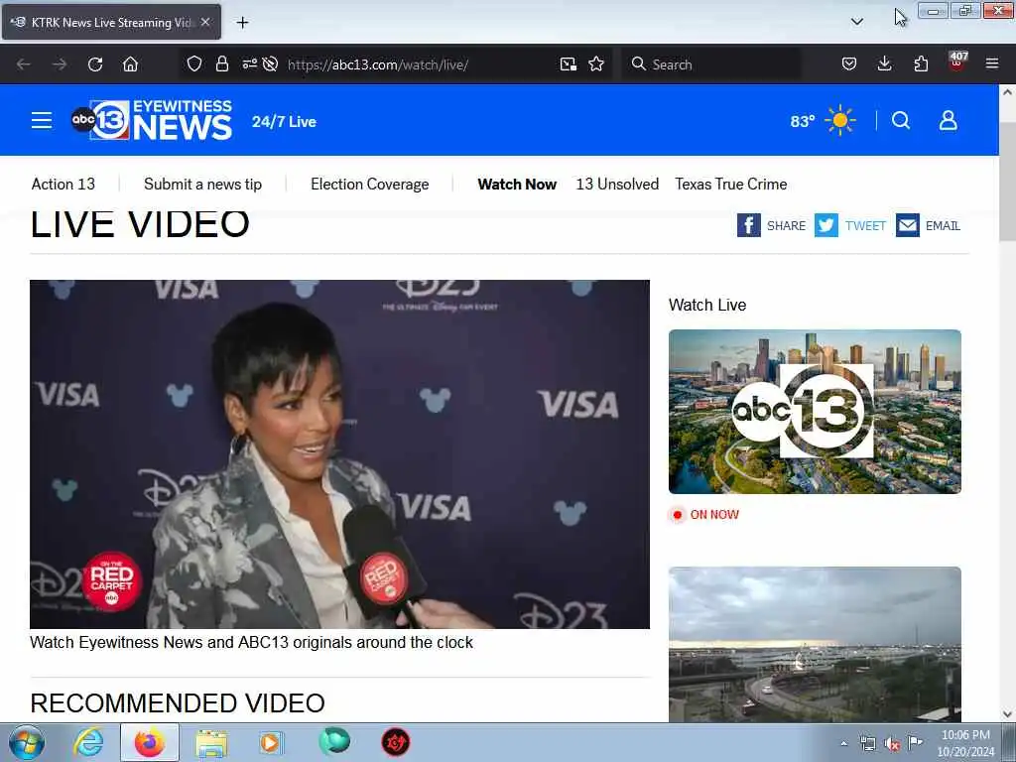Go to Action 13 section

pos(63,185)
